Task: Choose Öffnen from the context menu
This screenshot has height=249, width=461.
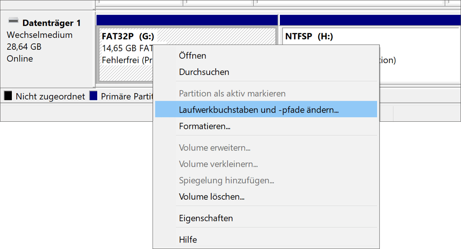Action: [192, 56]
